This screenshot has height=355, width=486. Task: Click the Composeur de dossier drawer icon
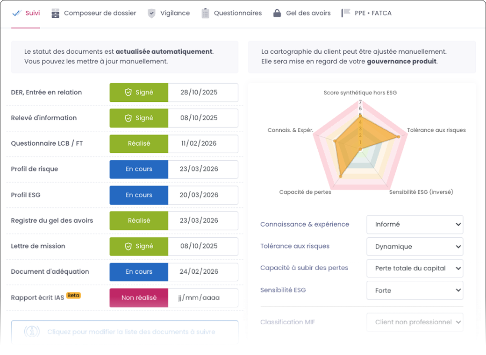56,13
